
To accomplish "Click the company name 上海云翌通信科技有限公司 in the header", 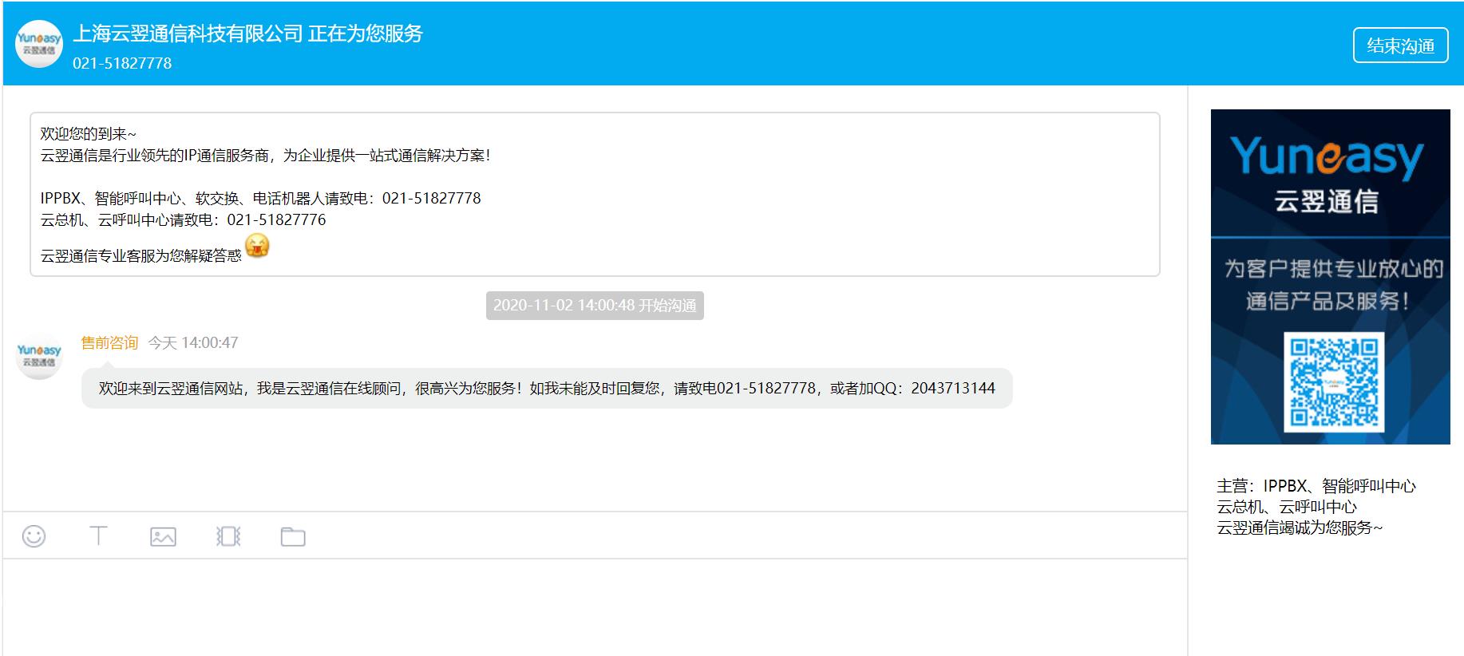I will click(188, 34).
